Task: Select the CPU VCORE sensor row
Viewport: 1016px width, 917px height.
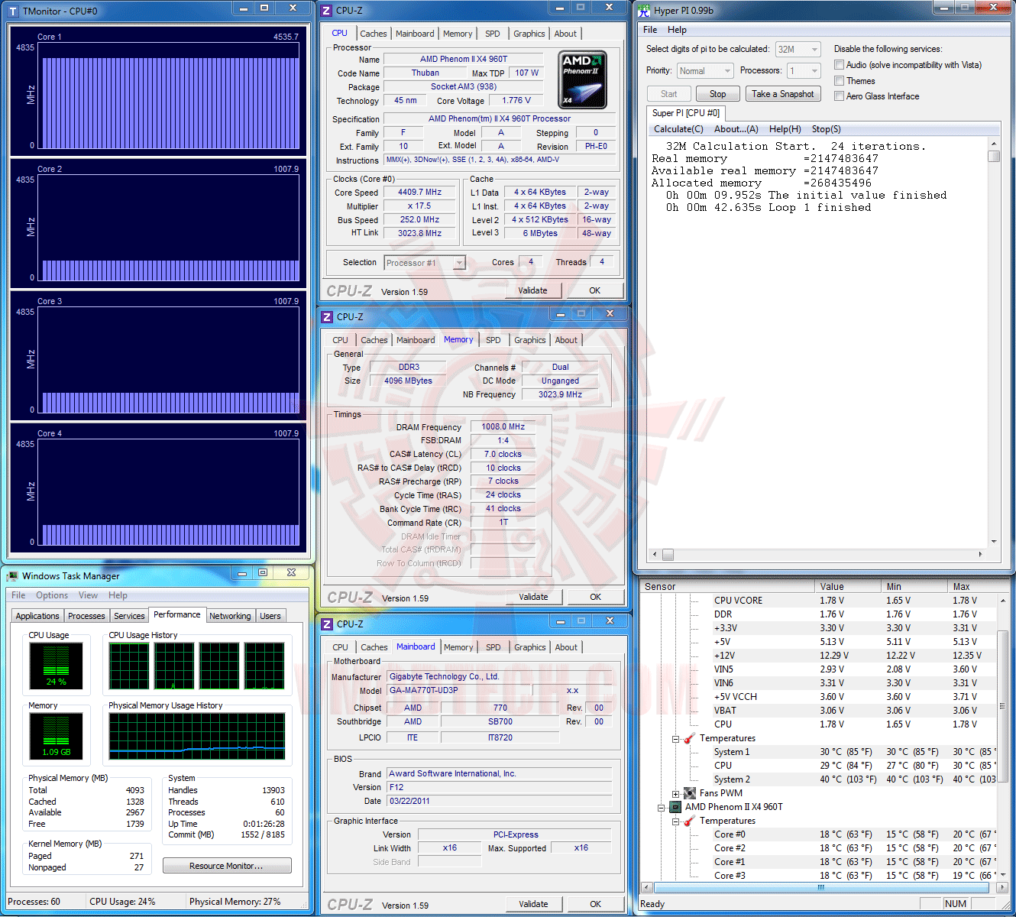Action: point(817,601)
